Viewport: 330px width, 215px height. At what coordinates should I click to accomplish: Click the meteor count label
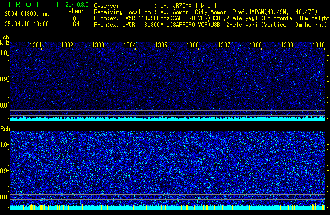click(74, 11)
